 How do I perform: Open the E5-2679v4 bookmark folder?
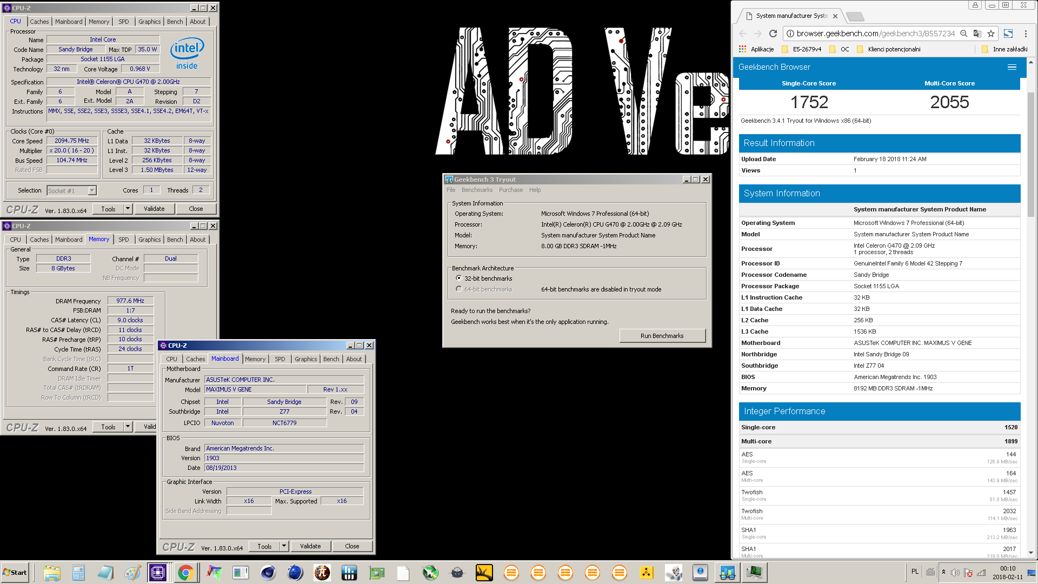801,49
